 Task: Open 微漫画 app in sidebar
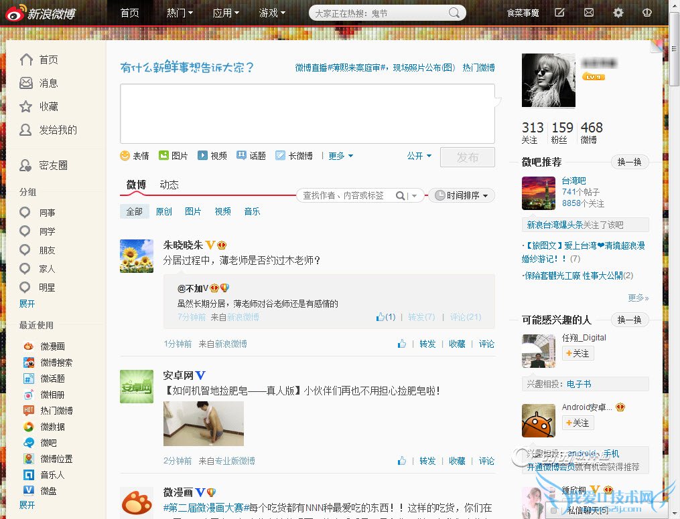pos(44,346)
